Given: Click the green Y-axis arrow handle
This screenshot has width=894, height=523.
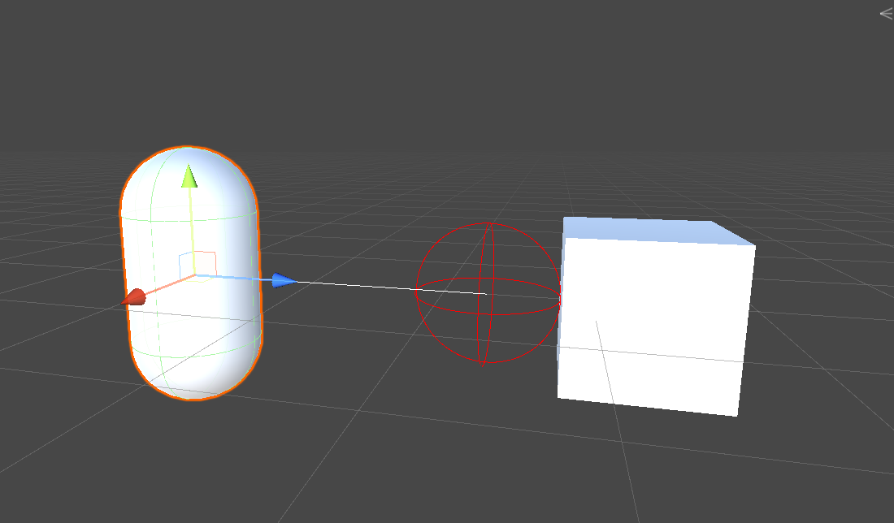Looking at the screenshot, I should [189, 176].
